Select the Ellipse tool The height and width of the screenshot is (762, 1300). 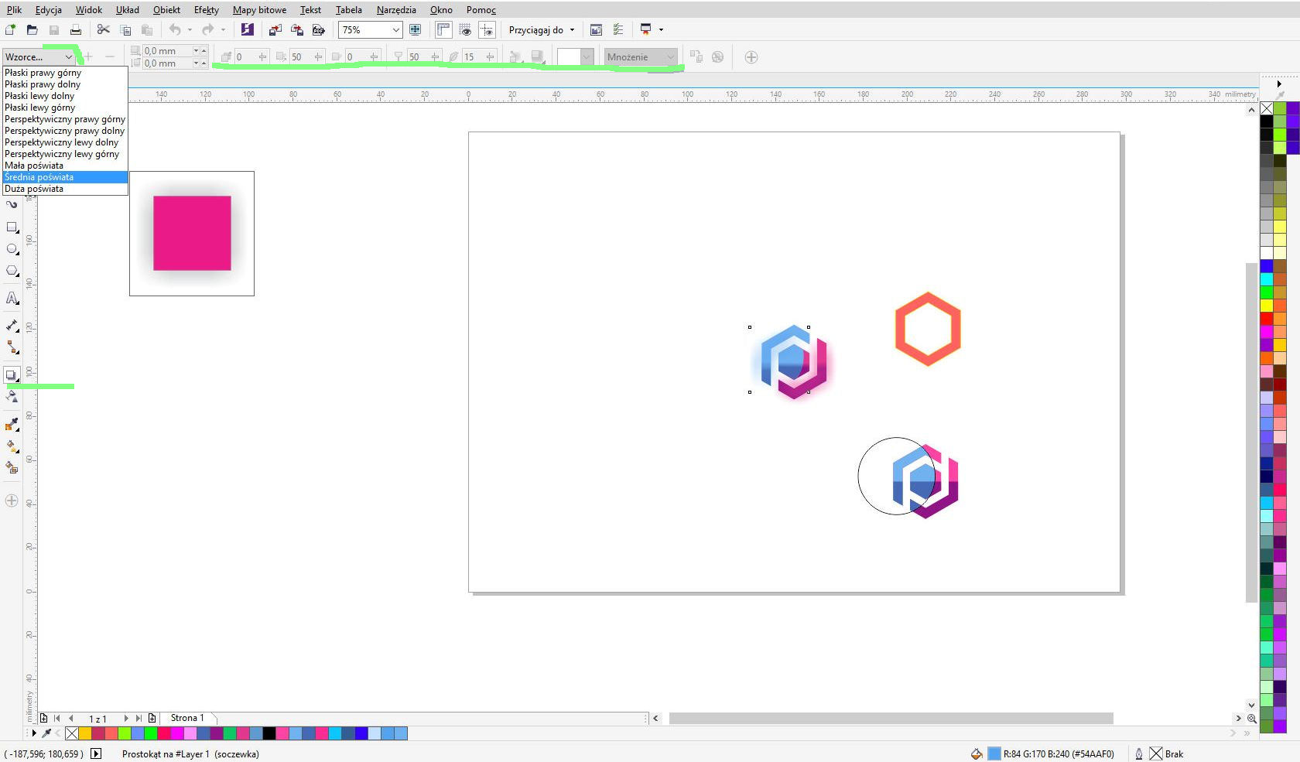pyautogui.click(x=12, y=249)
